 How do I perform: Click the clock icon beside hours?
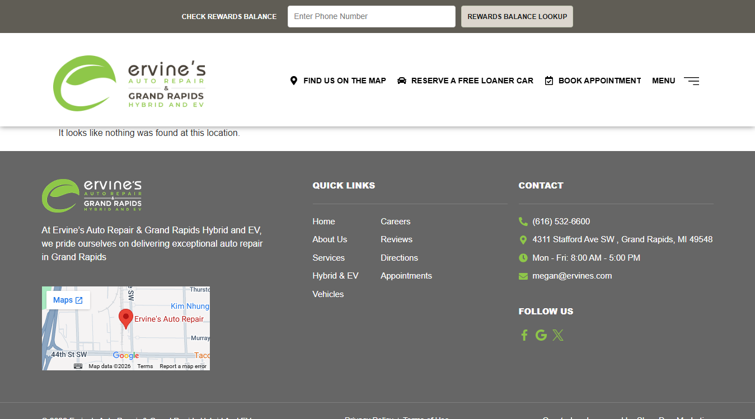[x=523, y=258]
